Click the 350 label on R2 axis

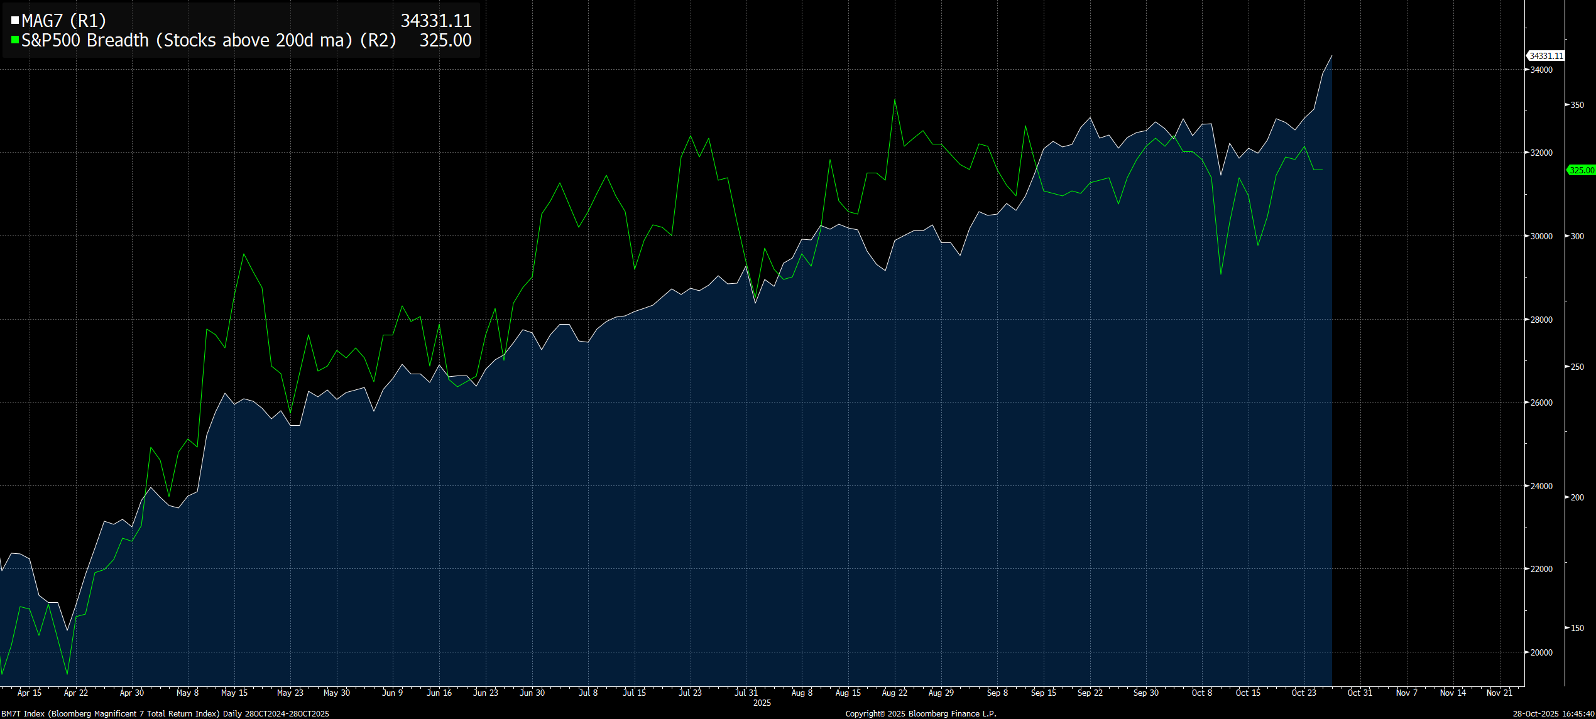pos(1577,105)
